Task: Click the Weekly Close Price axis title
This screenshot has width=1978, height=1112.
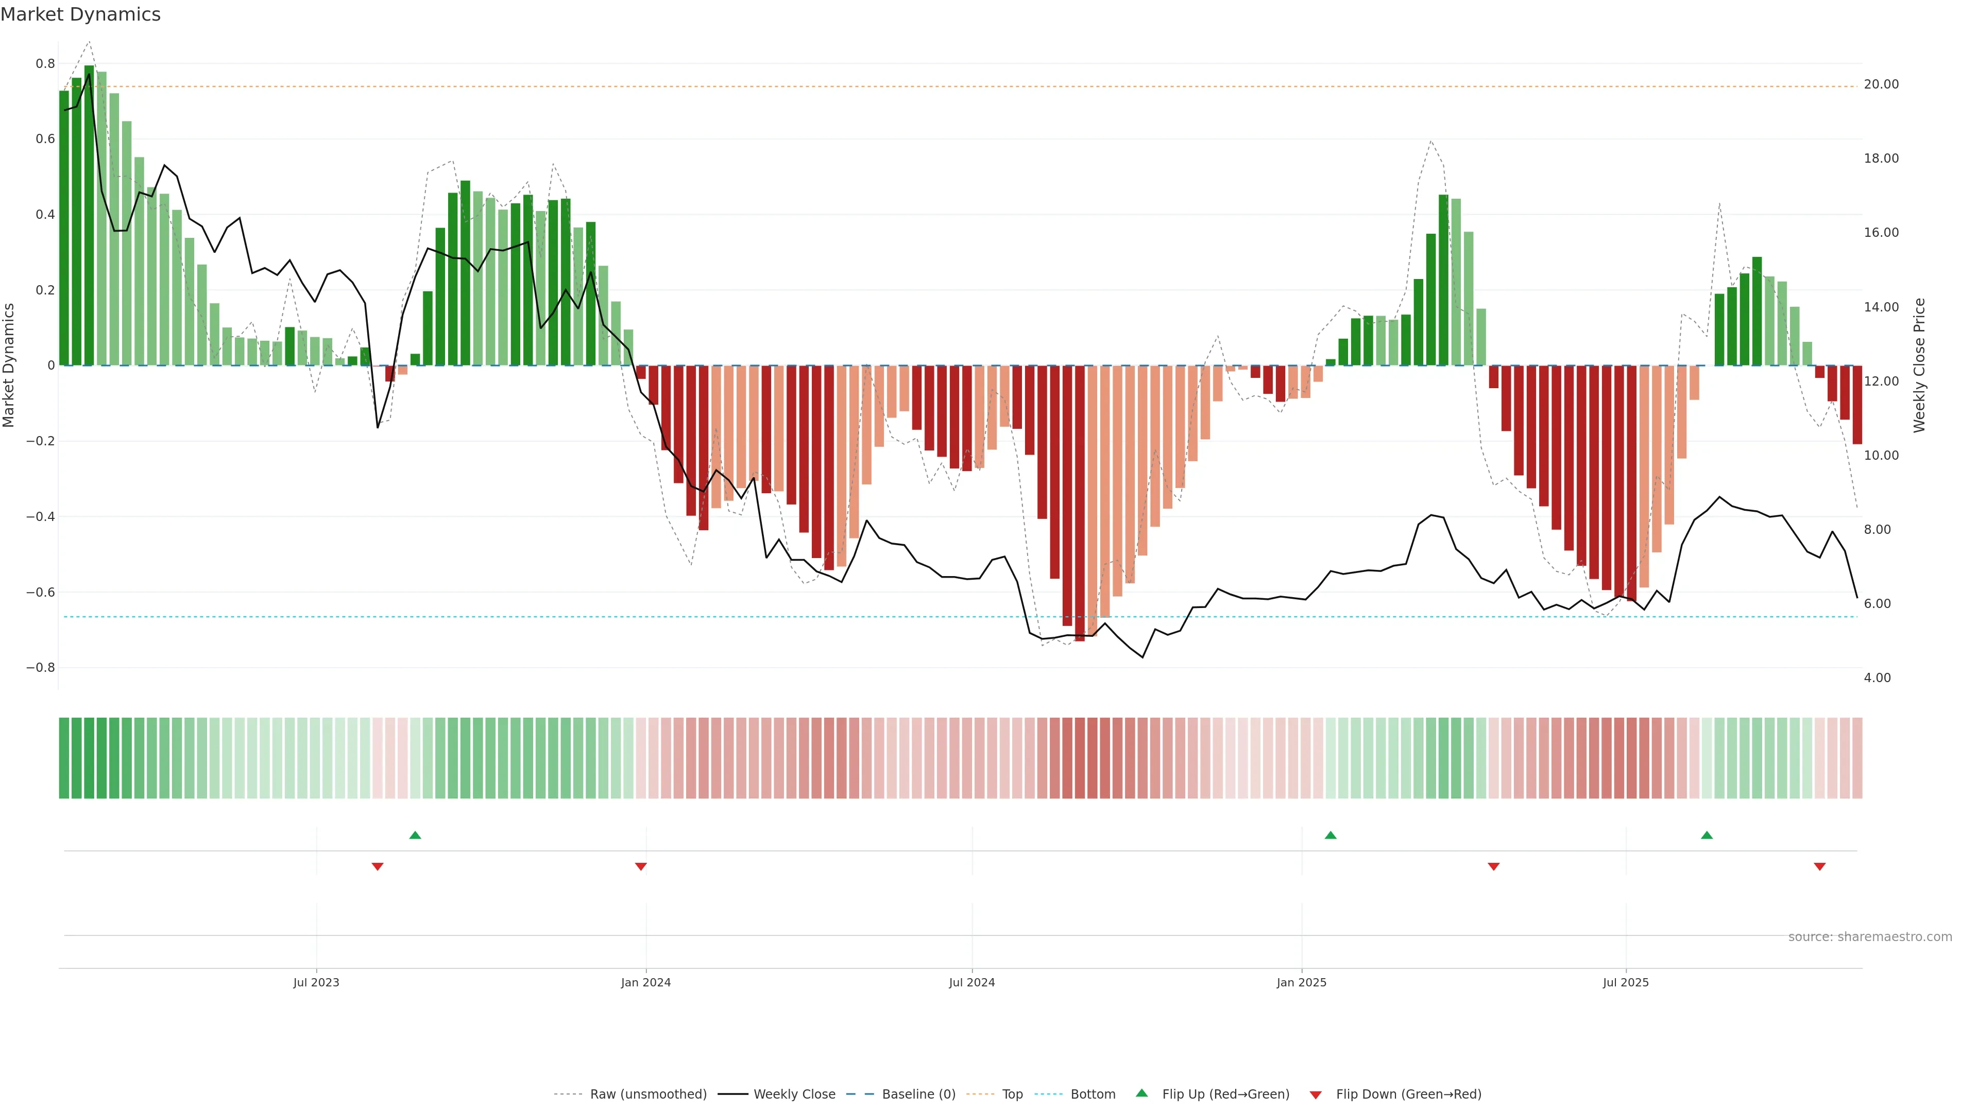Action: click(1919, 366)
